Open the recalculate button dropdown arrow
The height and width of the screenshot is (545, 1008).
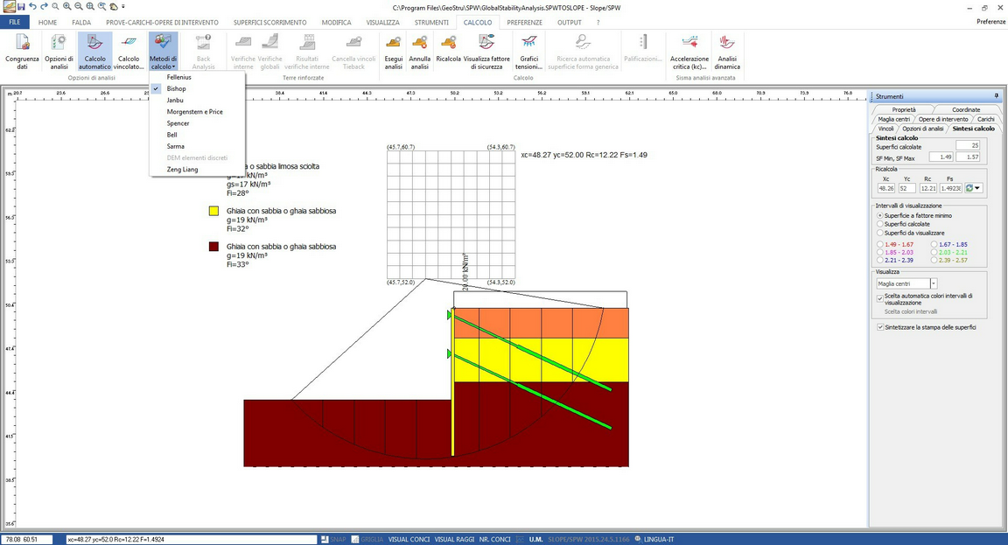pos(977,188)
